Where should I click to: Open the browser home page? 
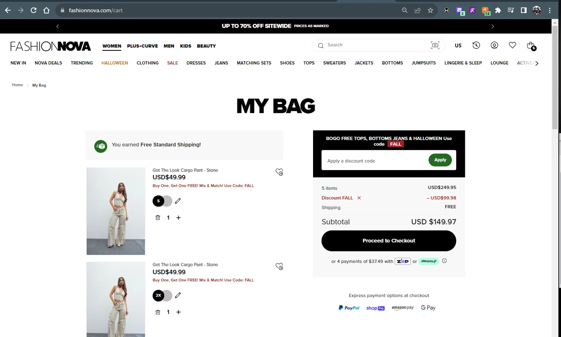(46, 10)
